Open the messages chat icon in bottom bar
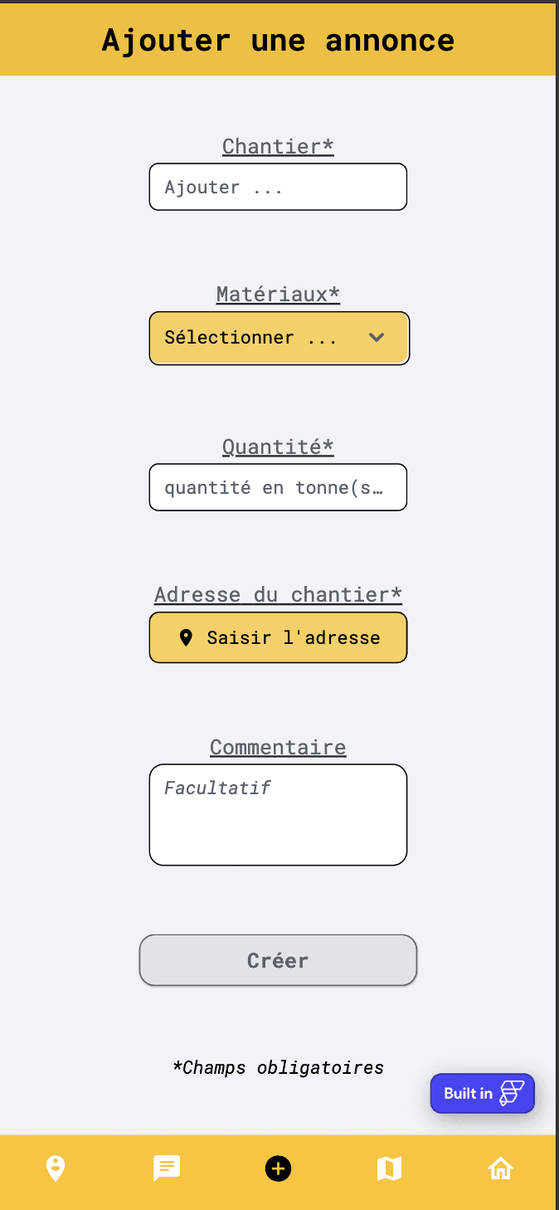 (x=167, y=1169)
